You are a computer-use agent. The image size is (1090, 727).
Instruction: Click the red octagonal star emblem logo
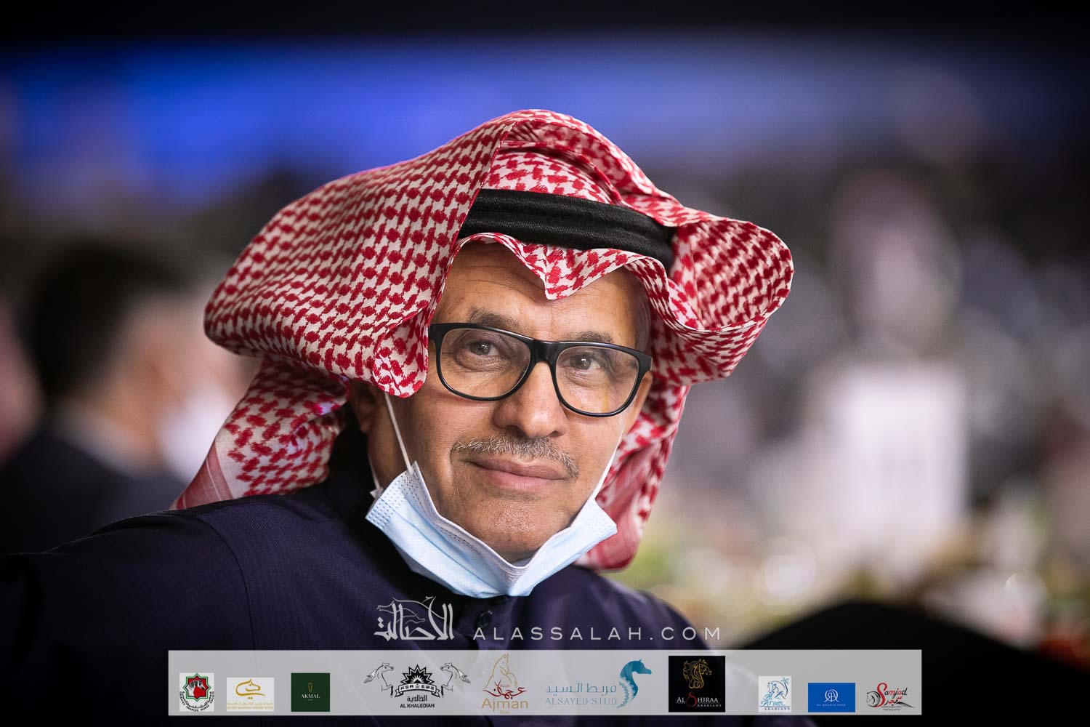[x=197, y=692]
